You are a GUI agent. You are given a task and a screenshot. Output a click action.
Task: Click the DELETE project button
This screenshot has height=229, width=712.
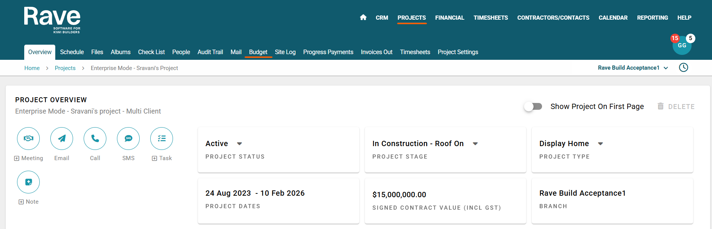coord(676,107)
